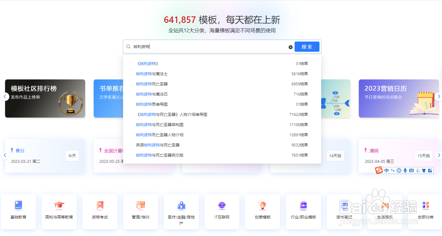The image size is (442, 236).
Task: Click the 31结果 count beside 《哈利波特》
Action: click(302, 64)
